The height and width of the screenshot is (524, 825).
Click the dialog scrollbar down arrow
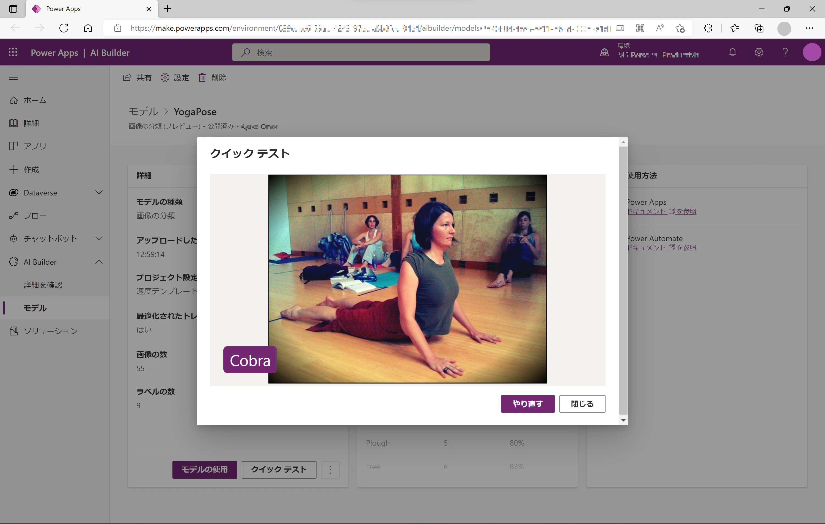pos(623,420)
